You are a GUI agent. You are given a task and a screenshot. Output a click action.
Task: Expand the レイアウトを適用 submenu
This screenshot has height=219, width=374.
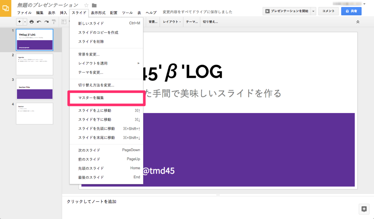point(106,63)
